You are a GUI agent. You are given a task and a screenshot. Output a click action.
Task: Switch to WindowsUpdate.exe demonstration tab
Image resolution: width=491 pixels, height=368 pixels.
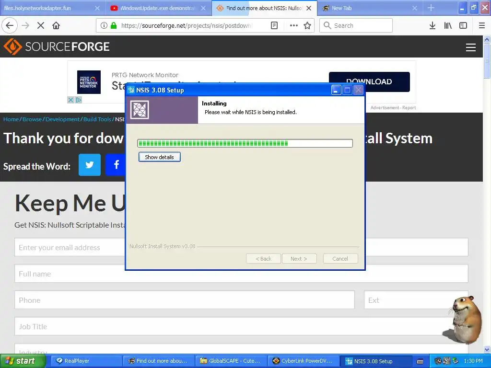coord(157,8)
